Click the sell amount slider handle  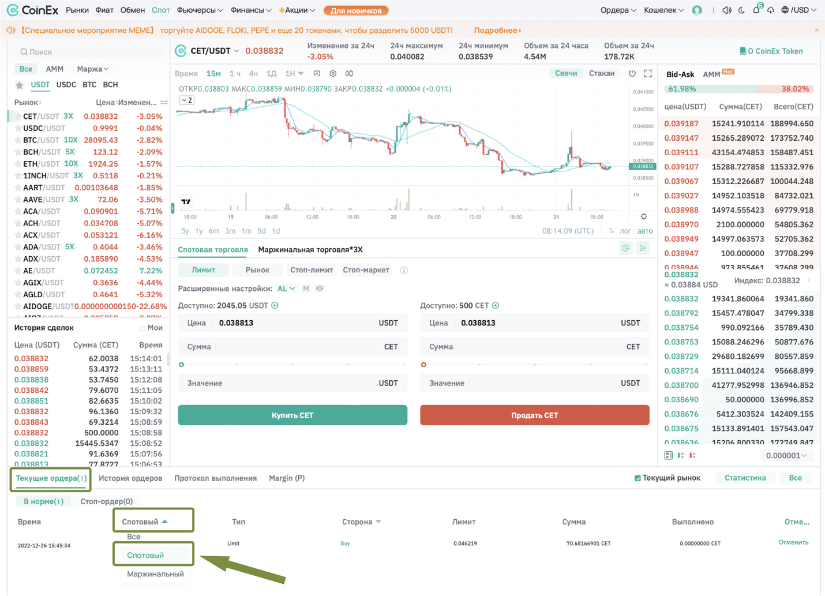[x=423, y=365]
